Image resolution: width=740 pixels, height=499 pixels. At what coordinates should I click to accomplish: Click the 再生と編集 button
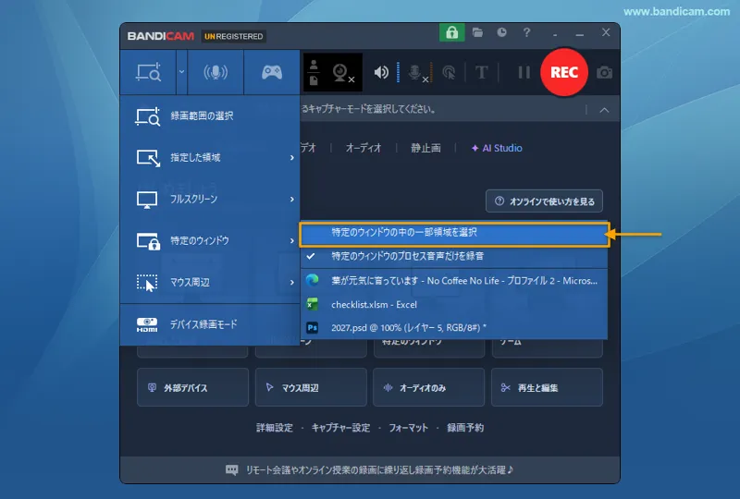[x=547, y=388]
